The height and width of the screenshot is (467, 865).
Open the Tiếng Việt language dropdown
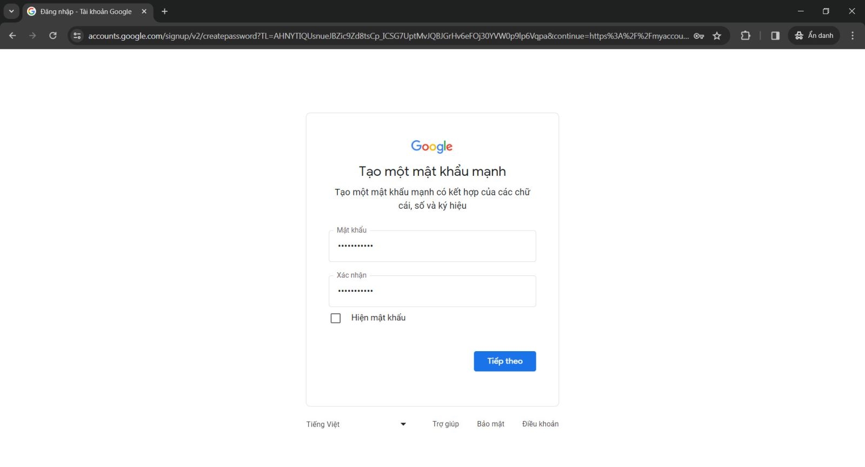point(357,424)
